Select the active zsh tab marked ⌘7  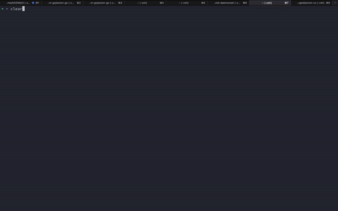[270, 3]
